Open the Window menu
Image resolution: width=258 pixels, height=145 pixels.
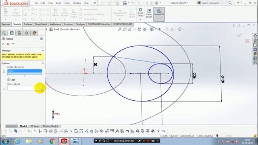coord(77,3)
